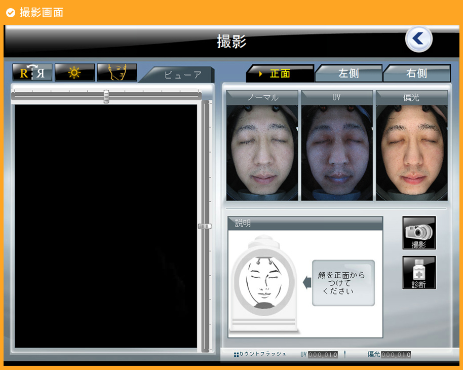Click the orange checkmark beside 撮影画面

[x=11, y=13]
